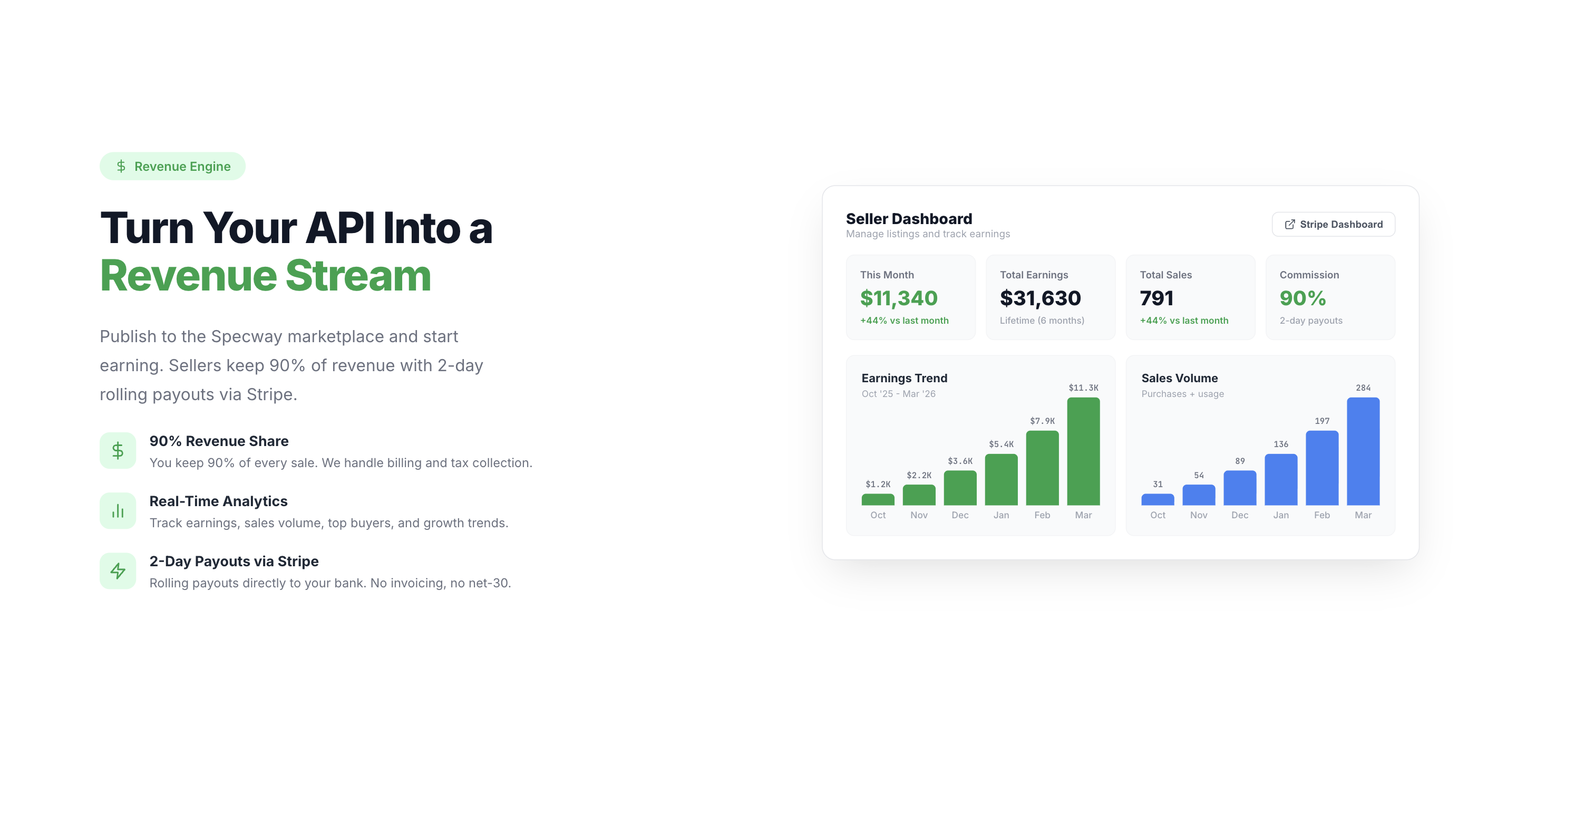Click the green Oct earnings bar $1.2K
Viewport: 1594px width, 813px height.
pyautogui.click(x=878, y=499)
